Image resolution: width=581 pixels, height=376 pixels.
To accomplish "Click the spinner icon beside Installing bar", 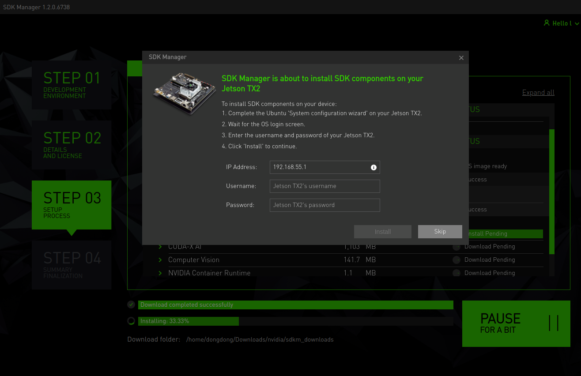I will coord(131,321).
